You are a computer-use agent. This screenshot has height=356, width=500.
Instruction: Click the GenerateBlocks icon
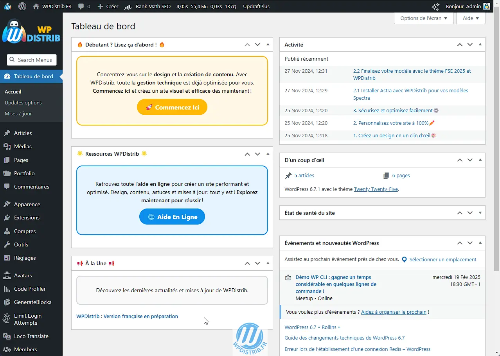(x=7, y=302)
